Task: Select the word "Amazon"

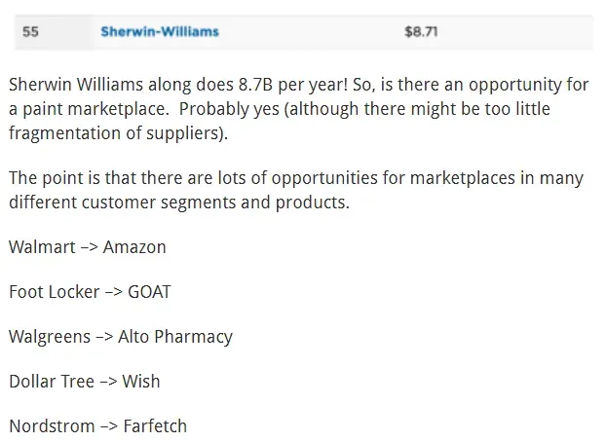Action: pyautogui.click(x=134, y=247)
